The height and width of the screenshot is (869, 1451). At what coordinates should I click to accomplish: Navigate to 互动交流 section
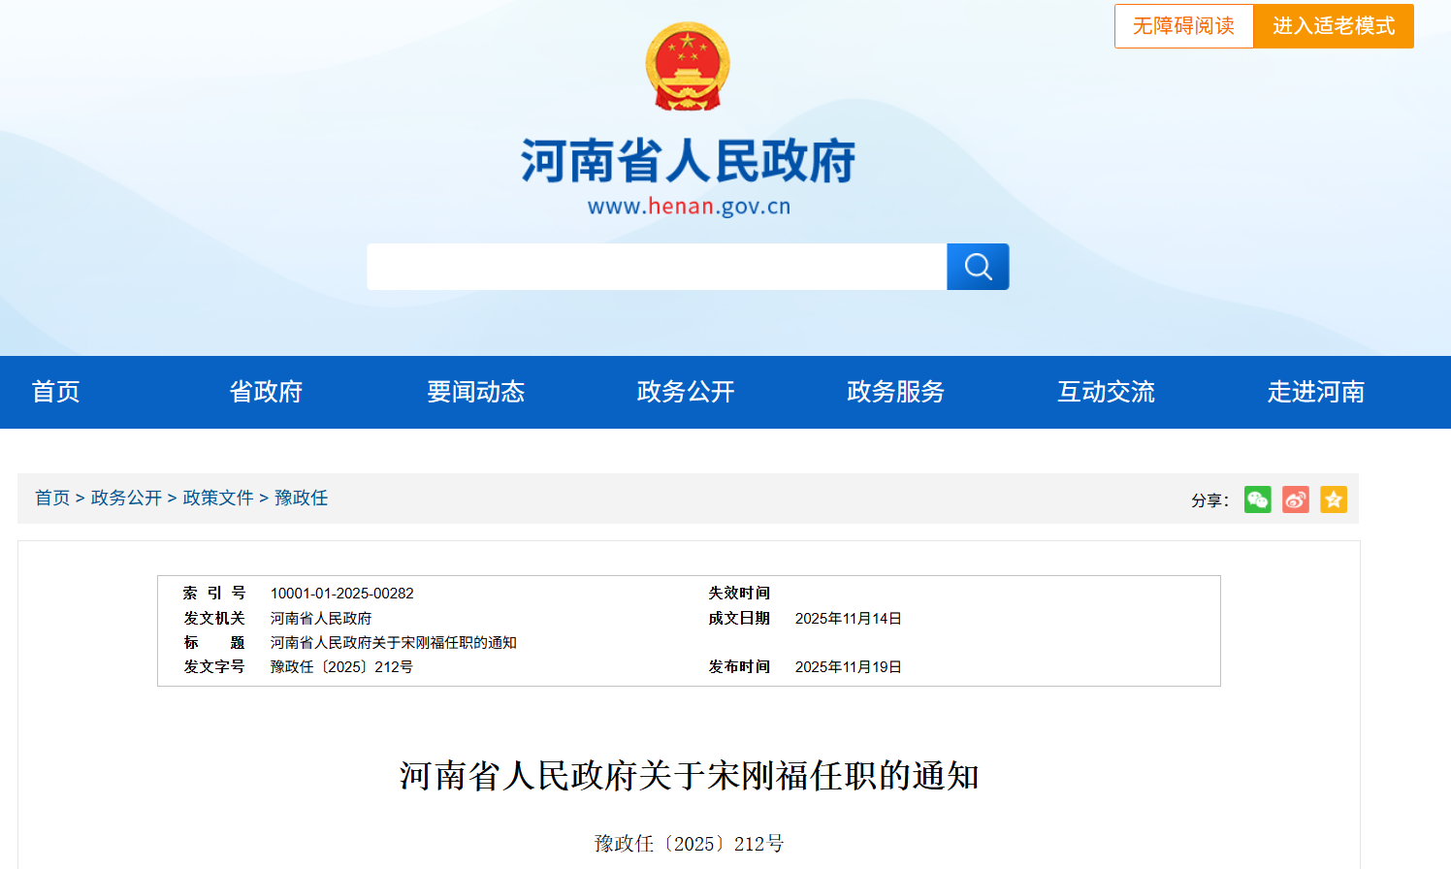pyautogui.click(x=1106, y=392)
